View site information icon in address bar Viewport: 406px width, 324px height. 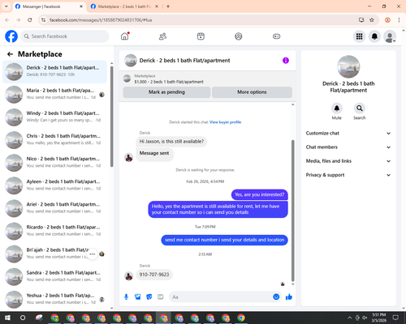[x=43, y=20]
